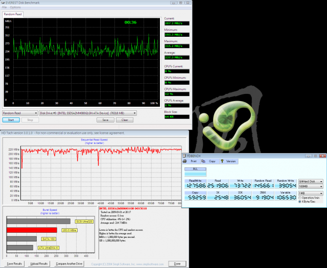Open the G:\Hard Disk drive dropdown

pyautogui.click(x=311, y=182)
